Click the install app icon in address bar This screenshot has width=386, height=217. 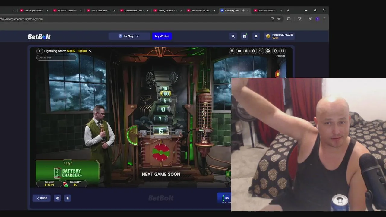point(272,19)
